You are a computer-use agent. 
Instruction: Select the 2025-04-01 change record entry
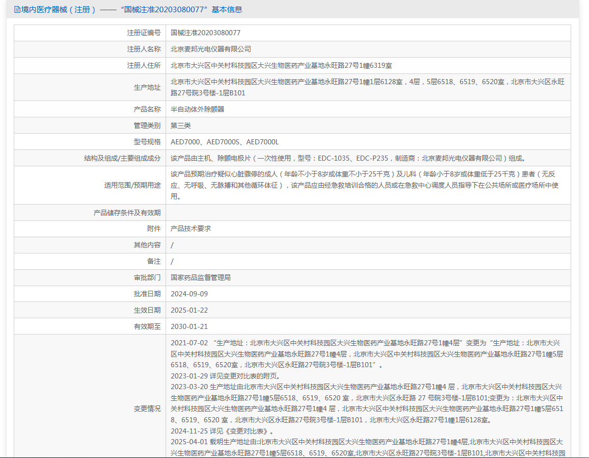(x=368, y=447)
